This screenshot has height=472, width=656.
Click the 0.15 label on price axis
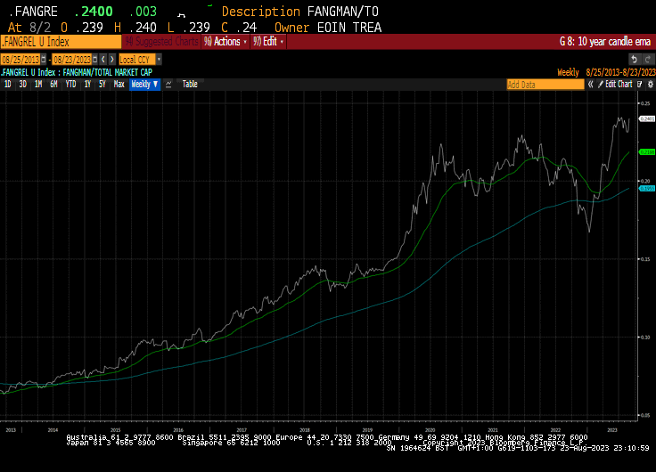click(645, 259)
